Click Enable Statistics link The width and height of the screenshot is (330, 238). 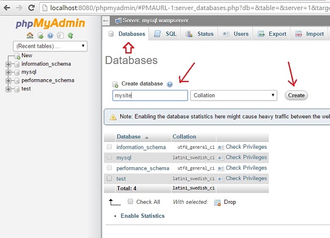click(142, 216)
